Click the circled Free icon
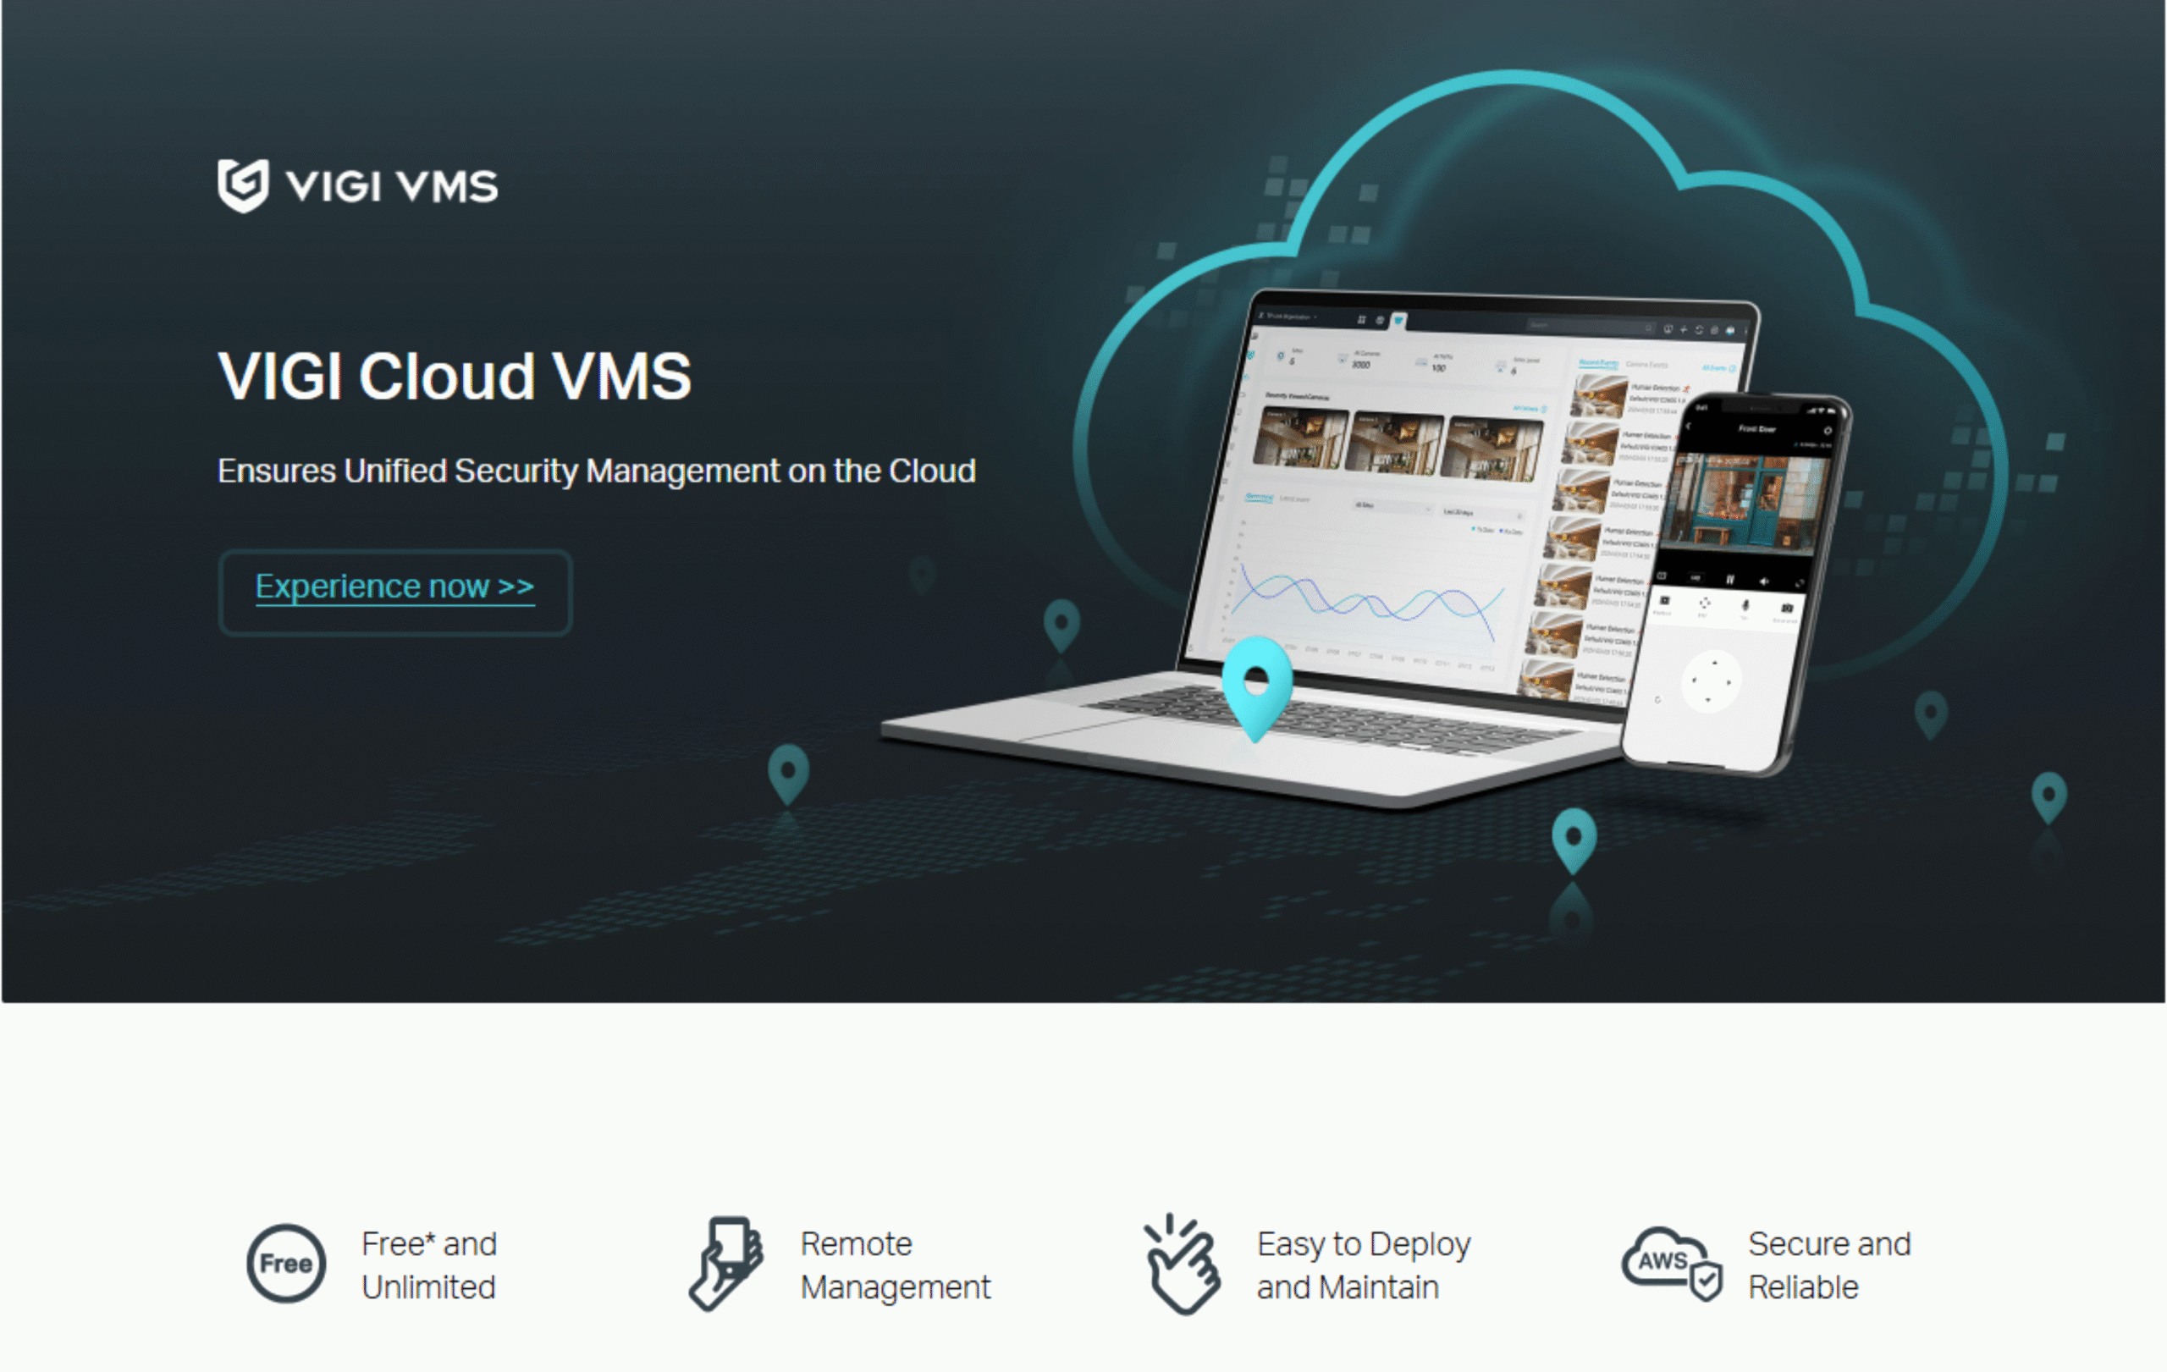Image resolution: width=2167 pixels, height=1372 pixels. pos(286,1263)
